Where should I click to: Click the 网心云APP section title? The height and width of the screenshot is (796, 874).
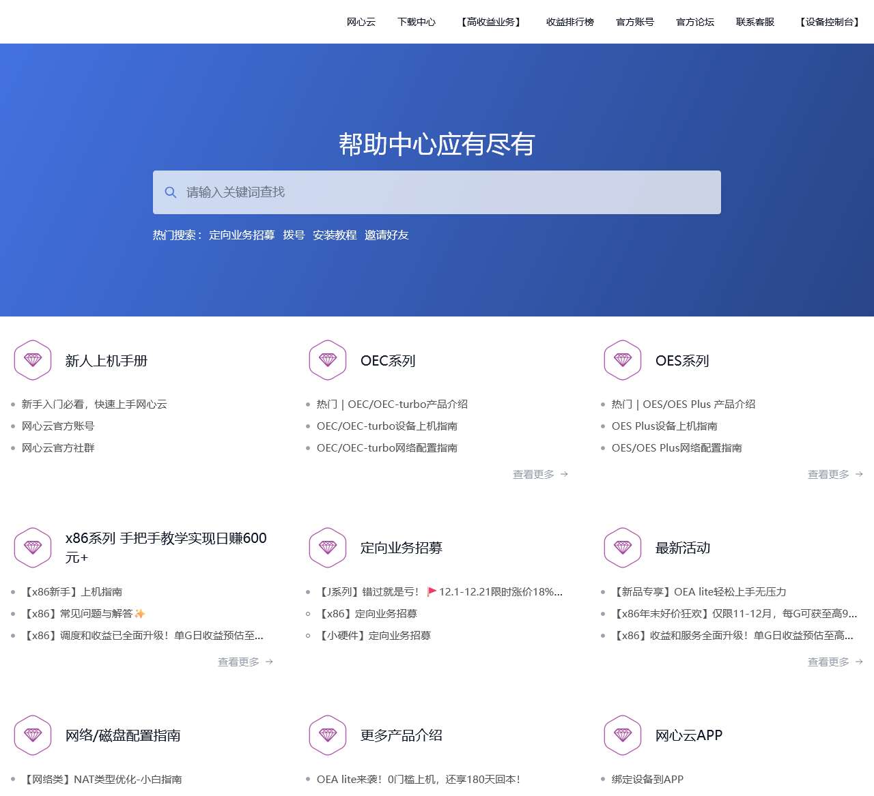pos(689,735)
